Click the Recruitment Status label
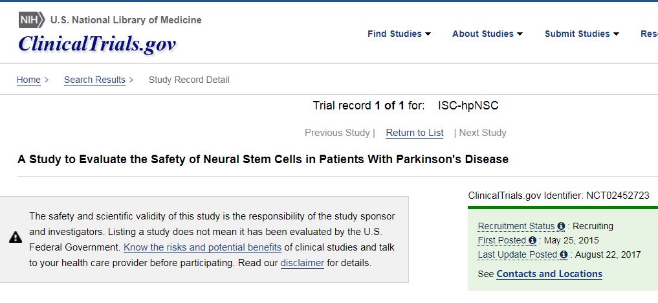658x303 pixels. click(516, 226)
